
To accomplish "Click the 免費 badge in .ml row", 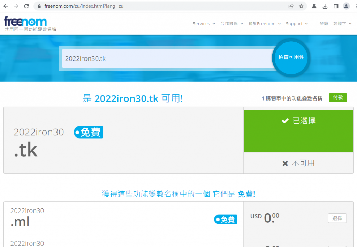I will point(226,219).
